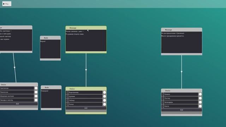Edit the Неверно! node text area
The image size is (226, 127).
(51, 99)
